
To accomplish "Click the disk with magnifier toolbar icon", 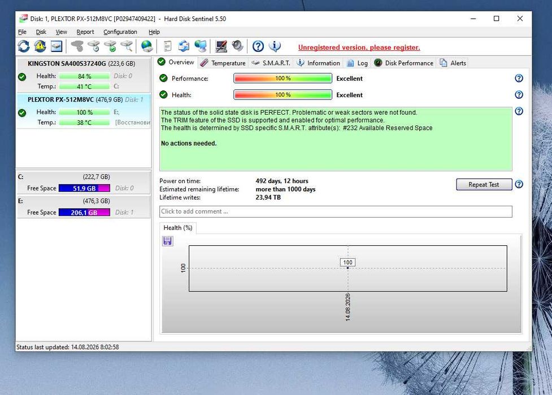I will coord(127,46).
